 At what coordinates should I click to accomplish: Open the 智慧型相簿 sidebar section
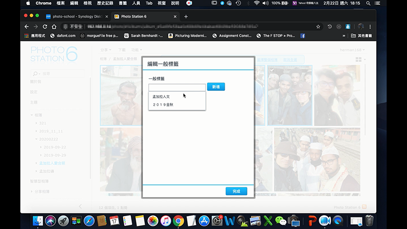click(39, 181)
